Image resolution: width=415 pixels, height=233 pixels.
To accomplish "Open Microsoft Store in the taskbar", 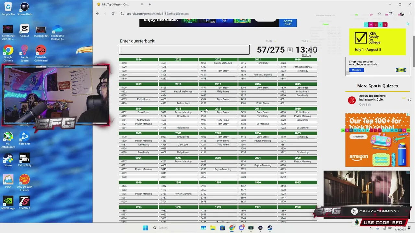I will tap(222, 228).
